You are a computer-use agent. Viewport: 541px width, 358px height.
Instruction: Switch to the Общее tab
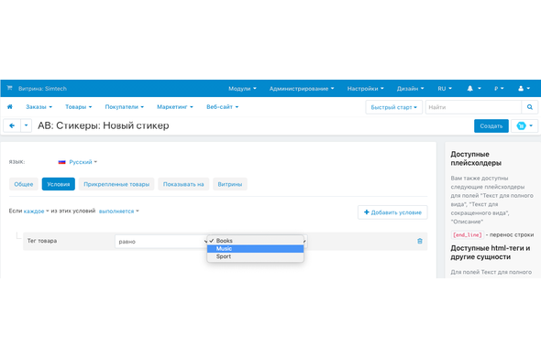24,184
